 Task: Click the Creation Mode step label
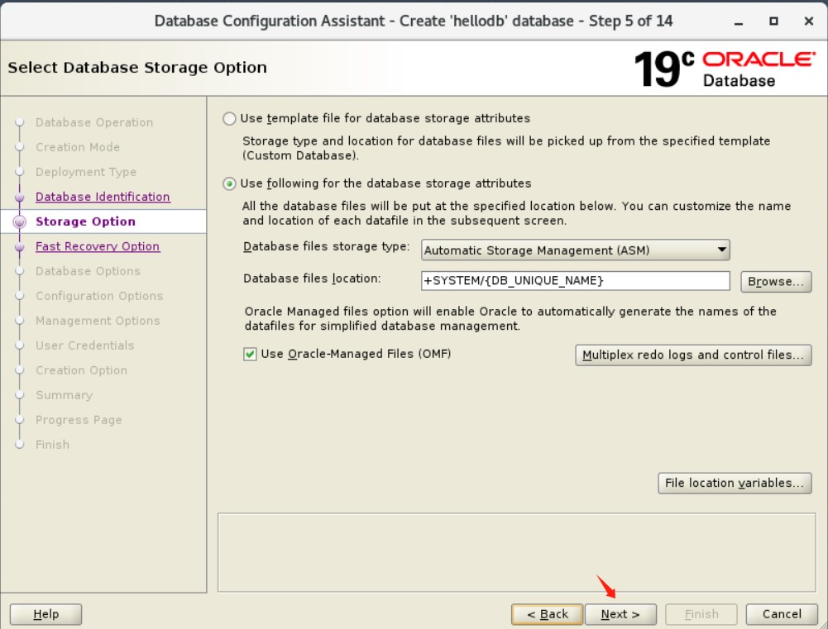78,147
